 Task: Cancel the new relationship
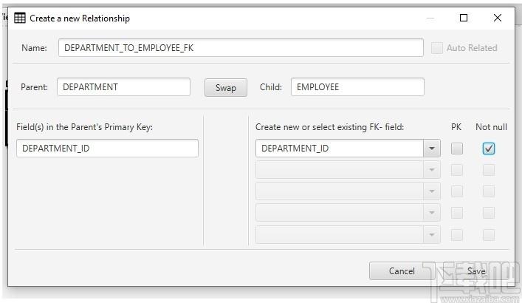402,271
